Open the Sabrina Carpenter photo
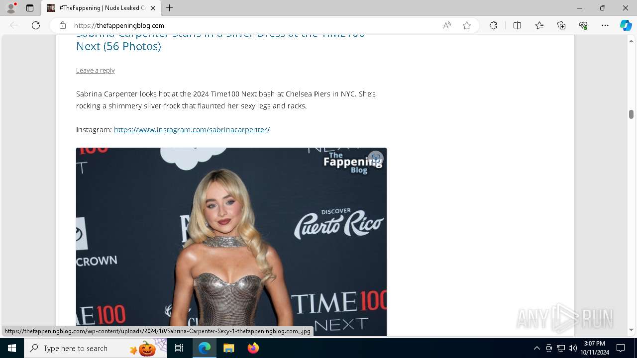Screen dimensions: 637x358 click(231, 242)
